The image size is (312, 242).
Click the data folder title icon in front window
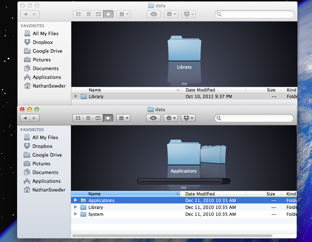click(x=151, y=109)
